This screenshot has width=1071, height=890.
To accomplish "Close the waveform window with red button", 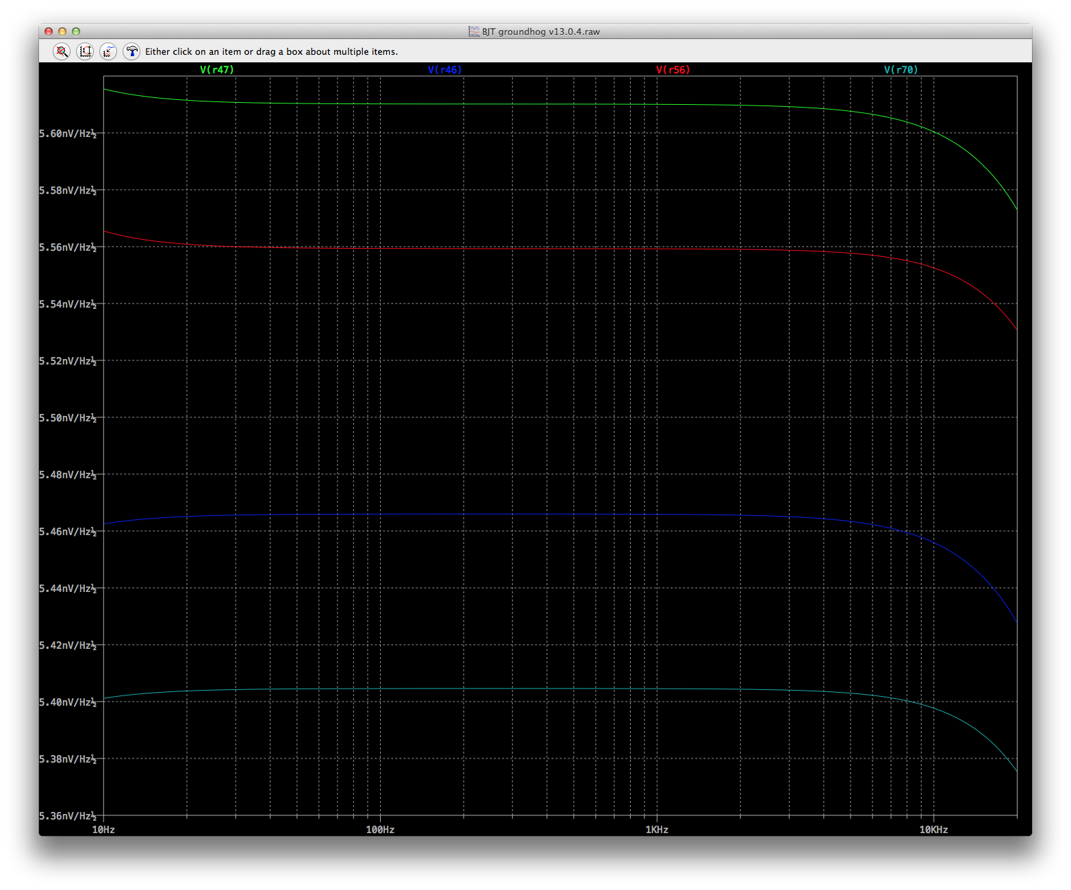I will pos(49,32).
